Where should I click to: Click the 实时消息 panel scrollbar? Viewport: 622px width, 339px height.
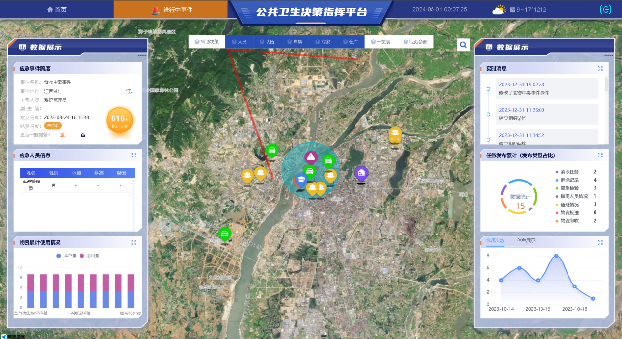coord(606,85)
